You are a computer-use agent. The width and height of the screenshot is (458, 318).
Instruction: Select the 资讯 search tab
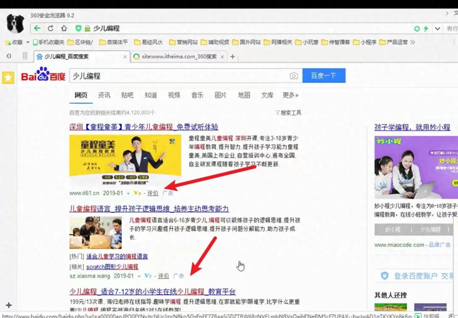[104, 95]
